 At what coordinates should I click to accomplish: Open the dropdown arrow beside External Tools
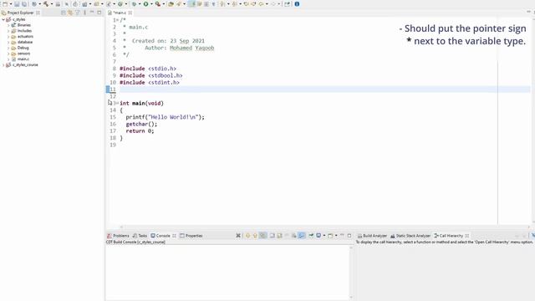tap(164, 4)
